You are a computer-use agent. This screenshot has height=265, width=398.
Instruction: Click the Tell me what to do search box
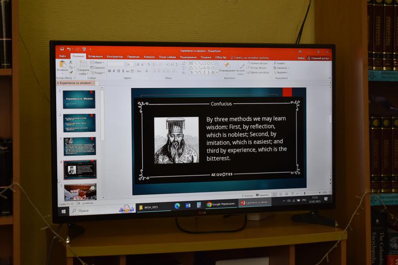pyautogui.click(x=250, y=58)
